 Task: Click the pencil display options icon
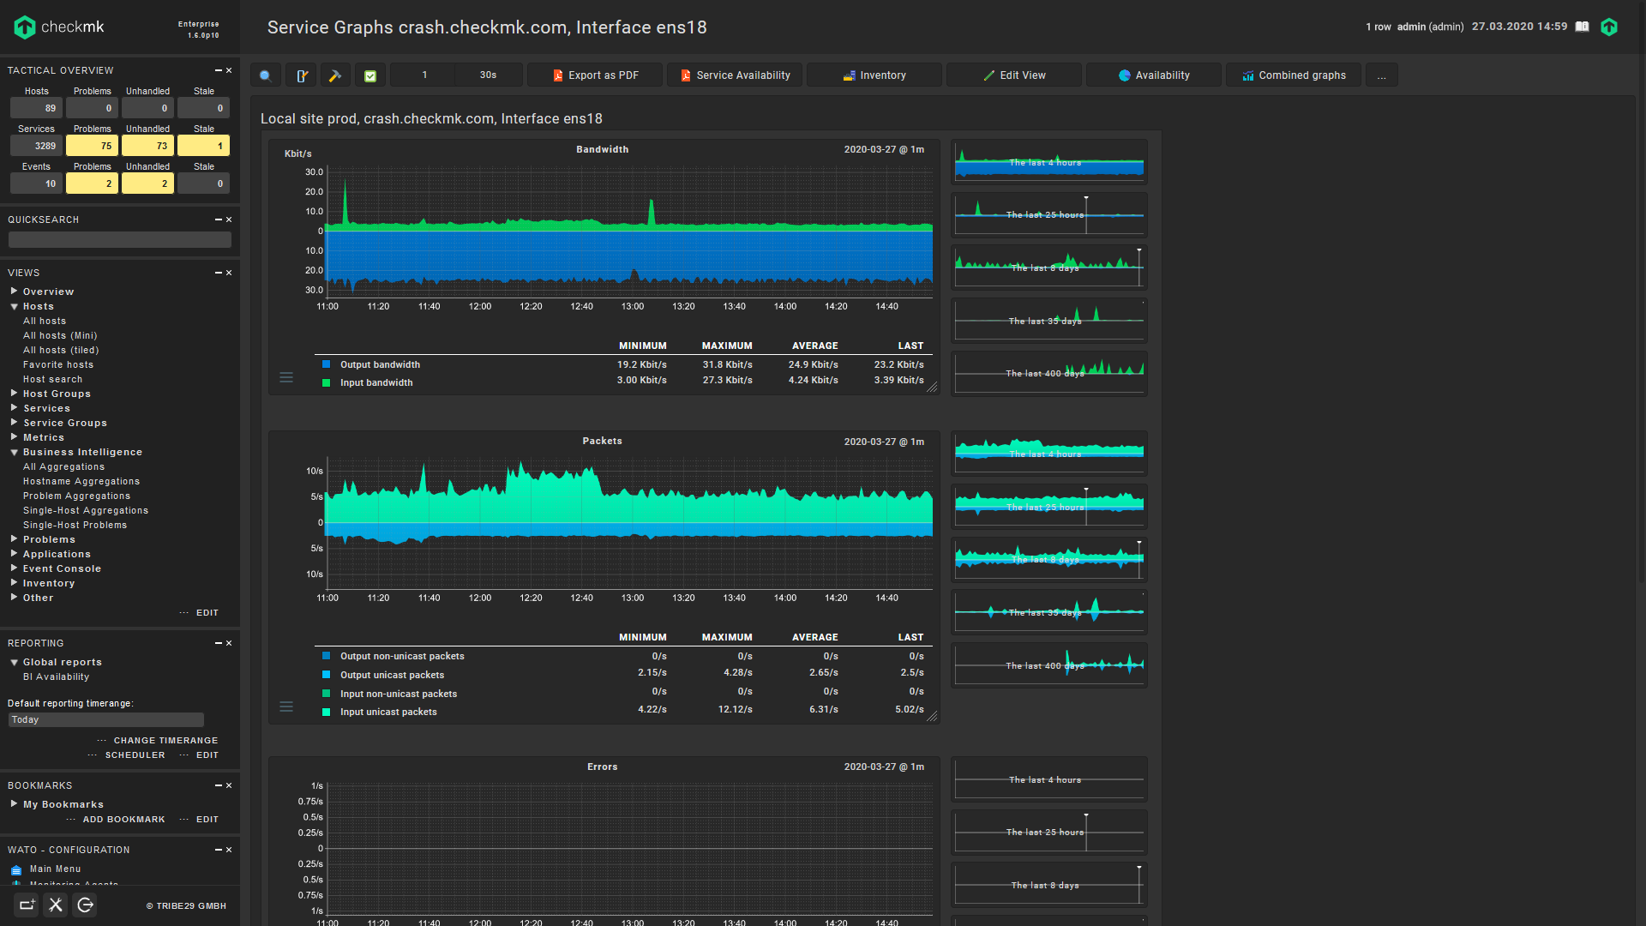click(302, 75)
